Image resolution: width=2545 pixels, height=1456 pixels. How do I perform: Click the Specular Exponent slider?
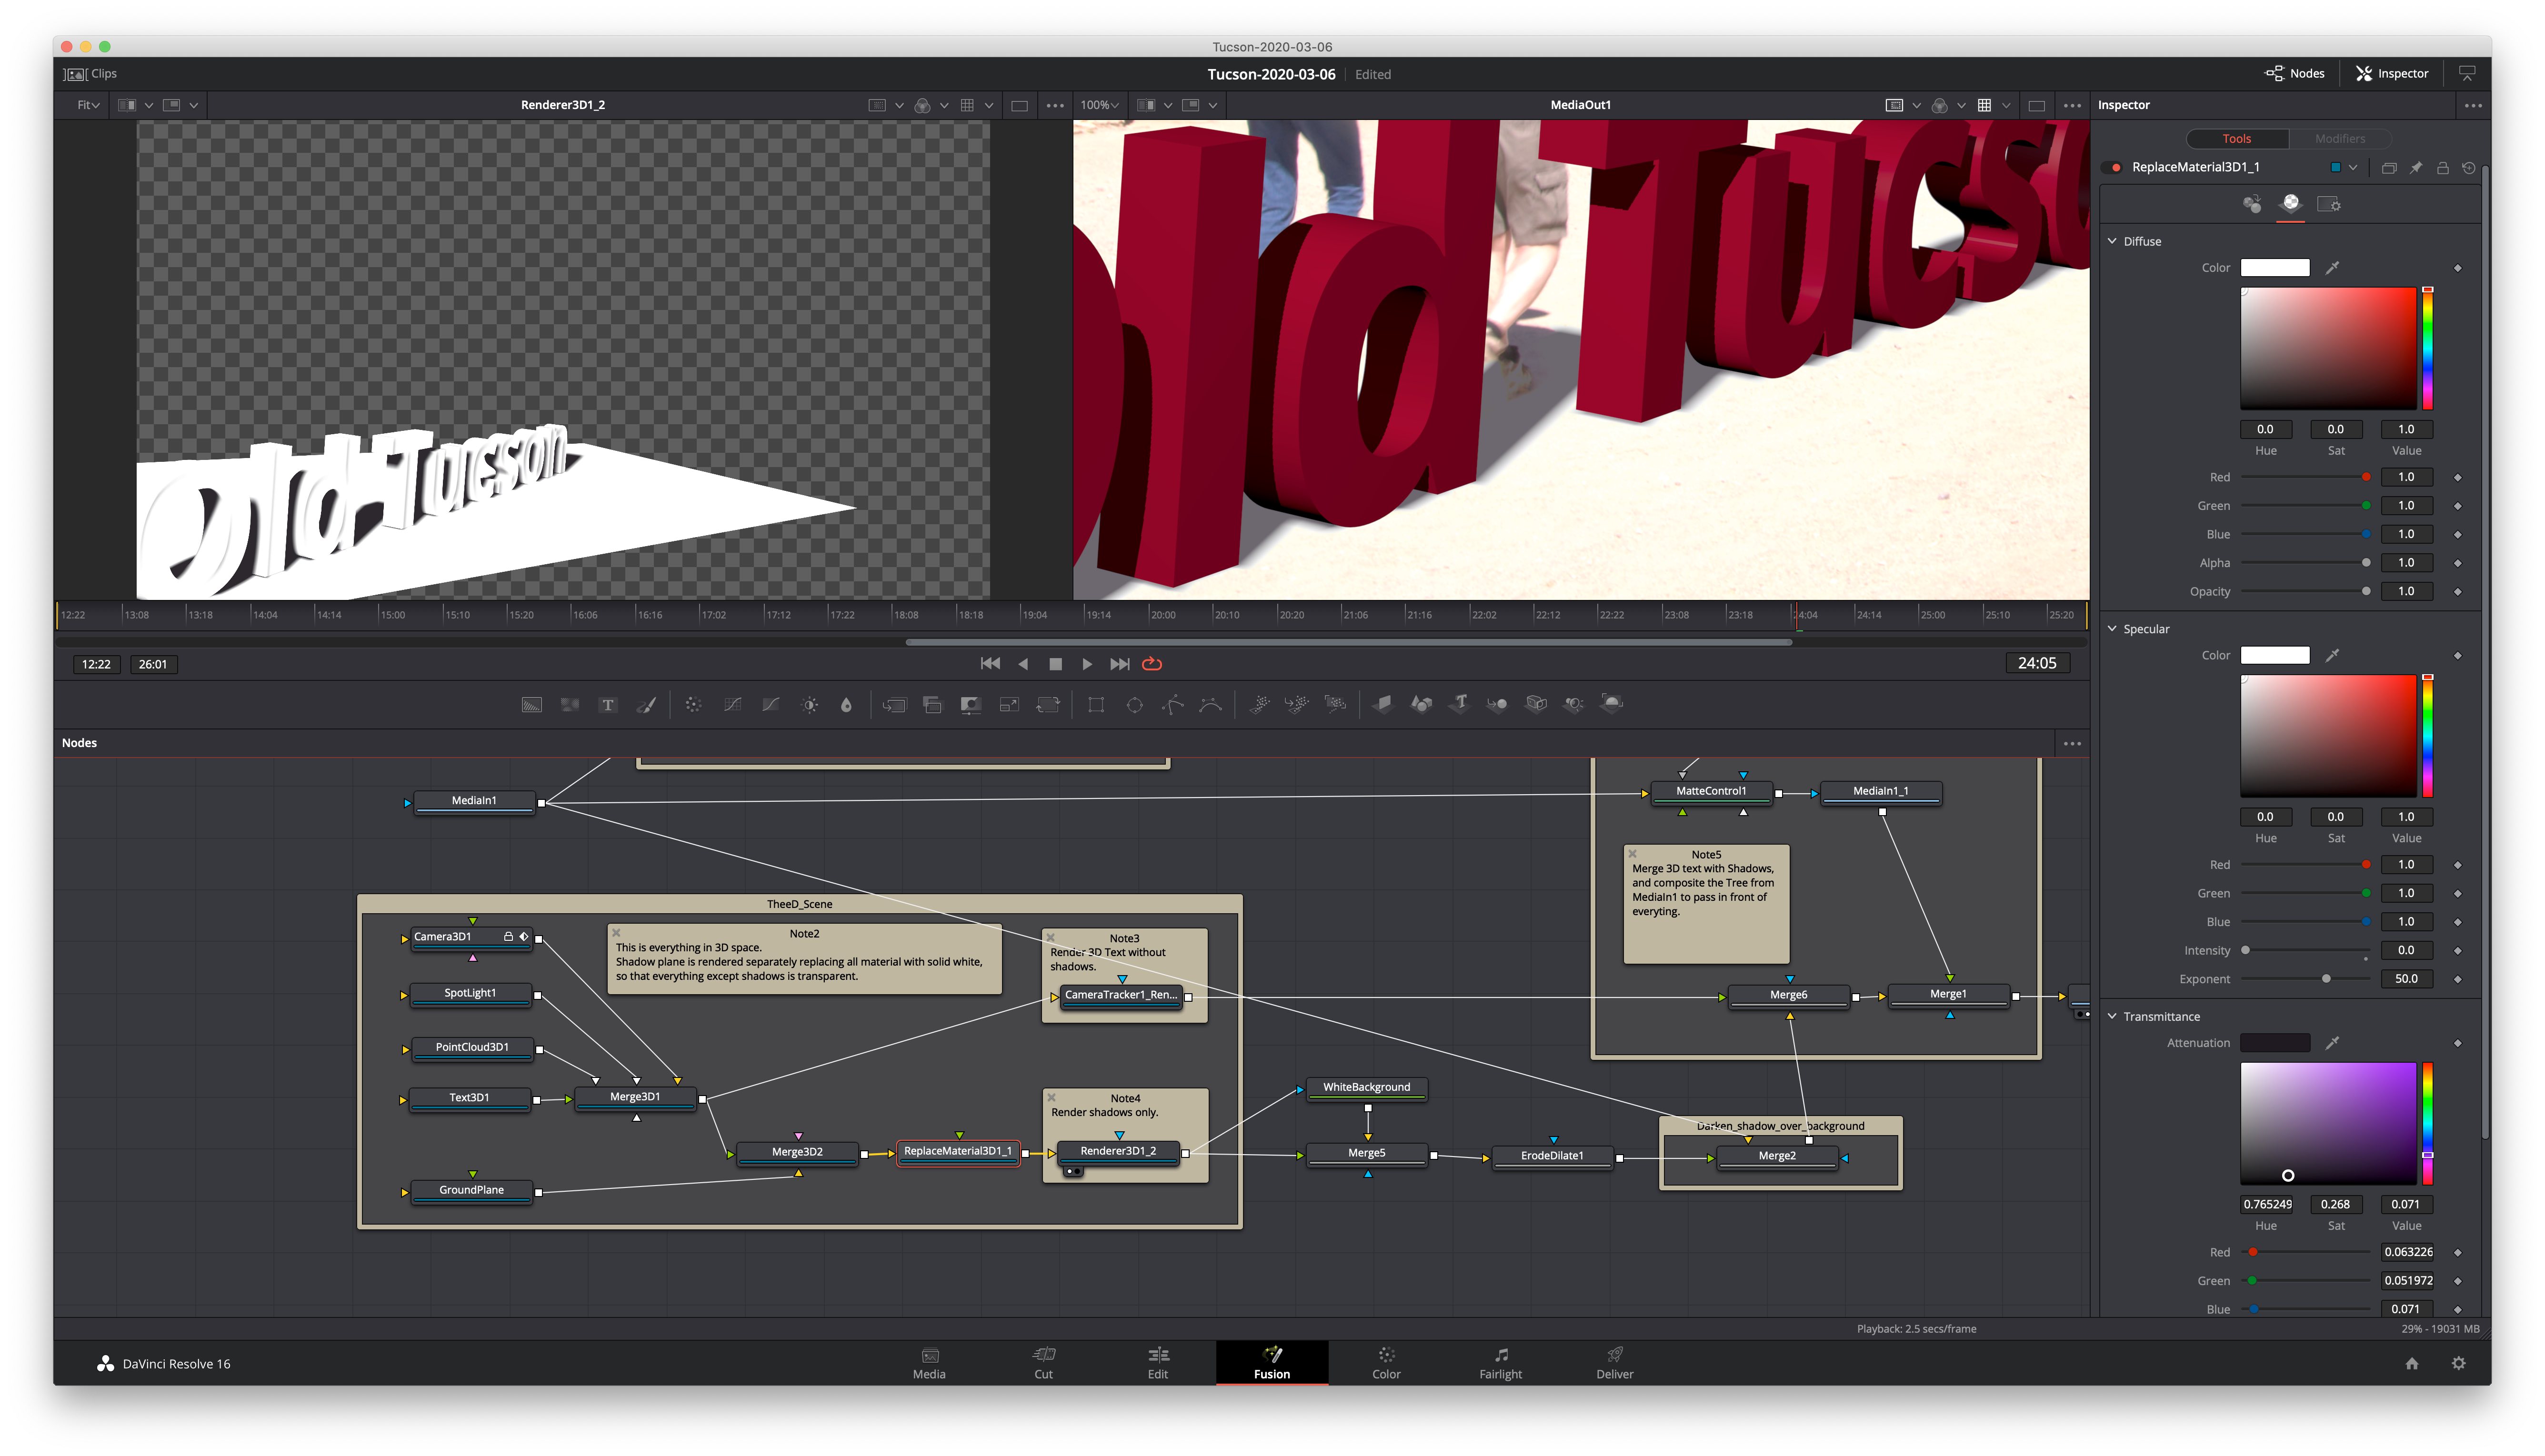point(2305,979)
